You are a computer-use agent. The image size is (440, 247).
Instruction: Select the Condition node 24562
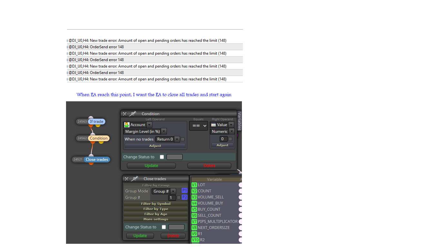tap(93, 138)
